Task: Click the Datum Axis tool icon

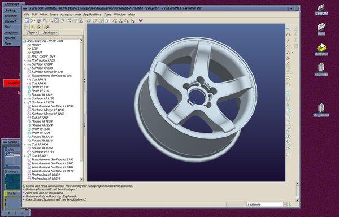Action: tap(288, 40)
